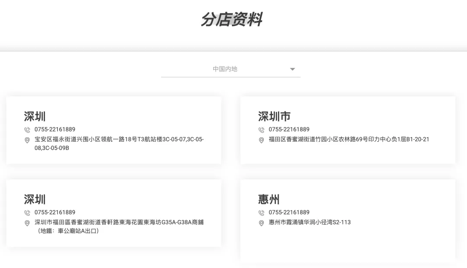467x268 pixels.
Task: Click the location pin beside the 東海坊G35A-G38A address
Action: coord(27,223)
